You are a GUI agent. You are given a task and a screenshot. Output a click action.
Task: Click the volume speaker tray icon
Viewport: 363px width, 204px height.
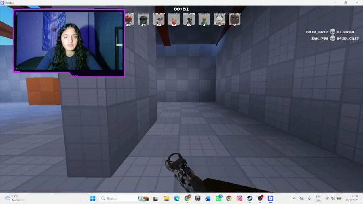pos(333,198)
